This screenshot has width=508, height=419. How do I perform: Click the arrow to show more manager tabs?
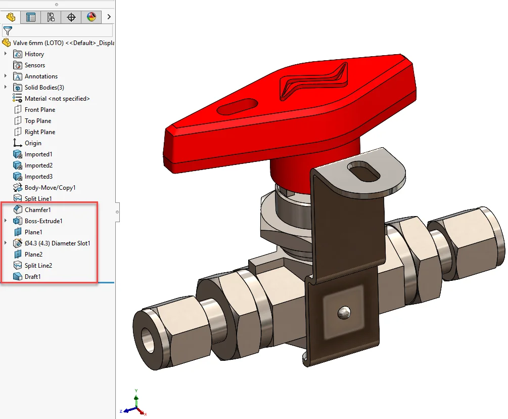click(x=109, y=17)
